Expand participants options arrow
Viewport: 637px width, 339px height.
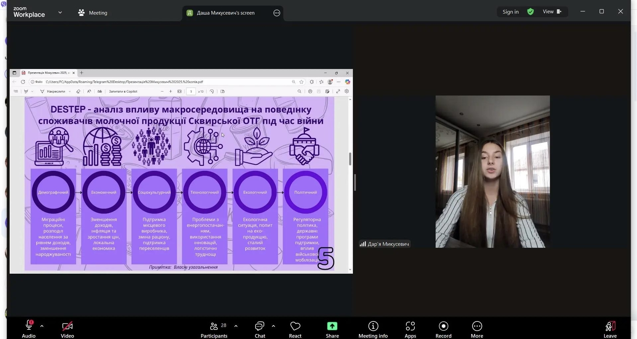[236, 326]
